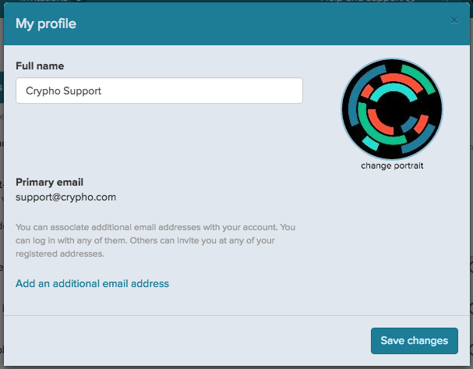Viewport: 473px width, 369px height.
Task: Click the dimmed backdrop left of the dialog
Action: [x=2, y=211]
